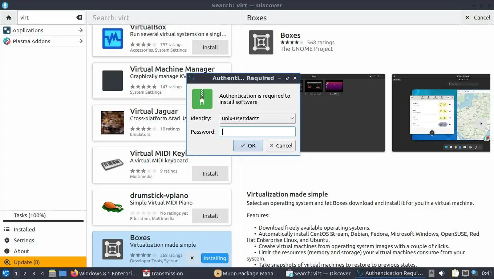Install Virtual MIDI Keyboard

pos(210,174)
